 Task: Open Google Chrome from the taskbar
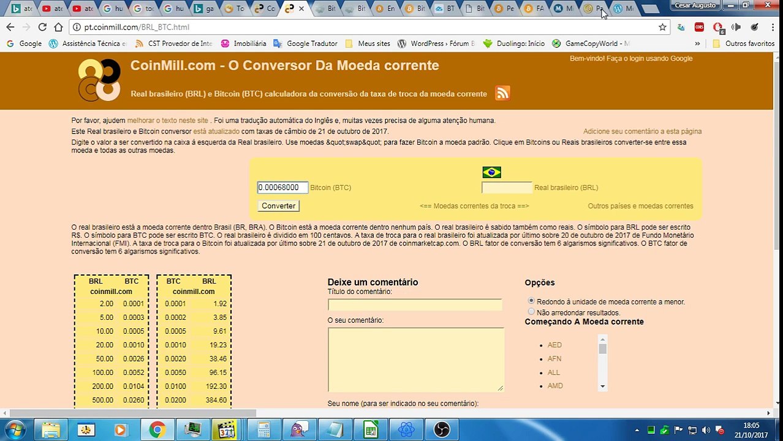157,430
